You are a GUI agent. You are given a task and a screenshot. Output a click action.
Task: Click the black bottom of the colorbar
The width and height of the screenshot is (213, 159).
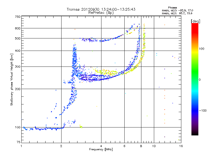195,134
